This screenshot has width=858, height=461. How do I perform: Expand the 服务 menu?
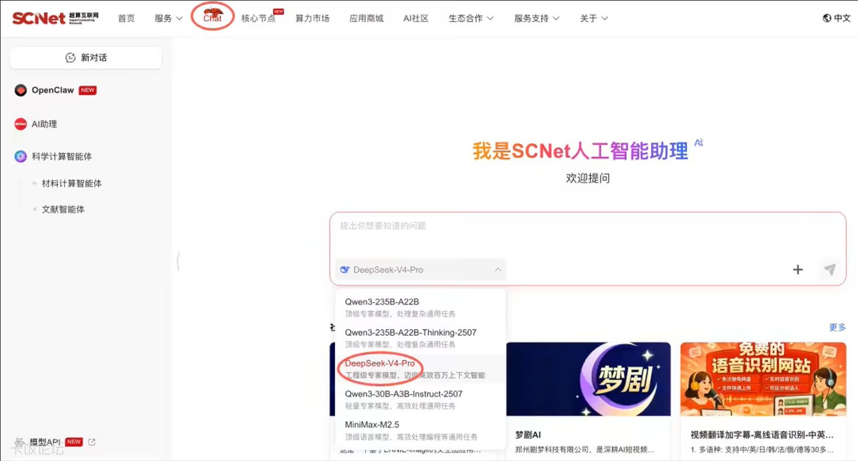(x=168, y=18)
